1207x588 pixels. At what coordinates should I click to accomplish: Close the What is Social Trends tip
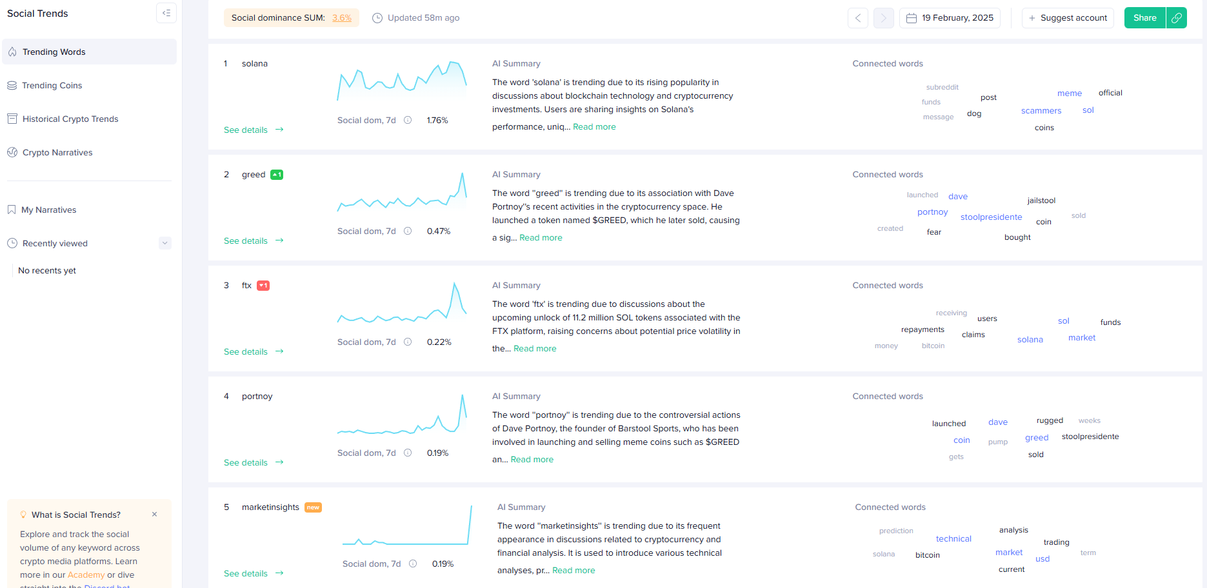tap(154, 514)
